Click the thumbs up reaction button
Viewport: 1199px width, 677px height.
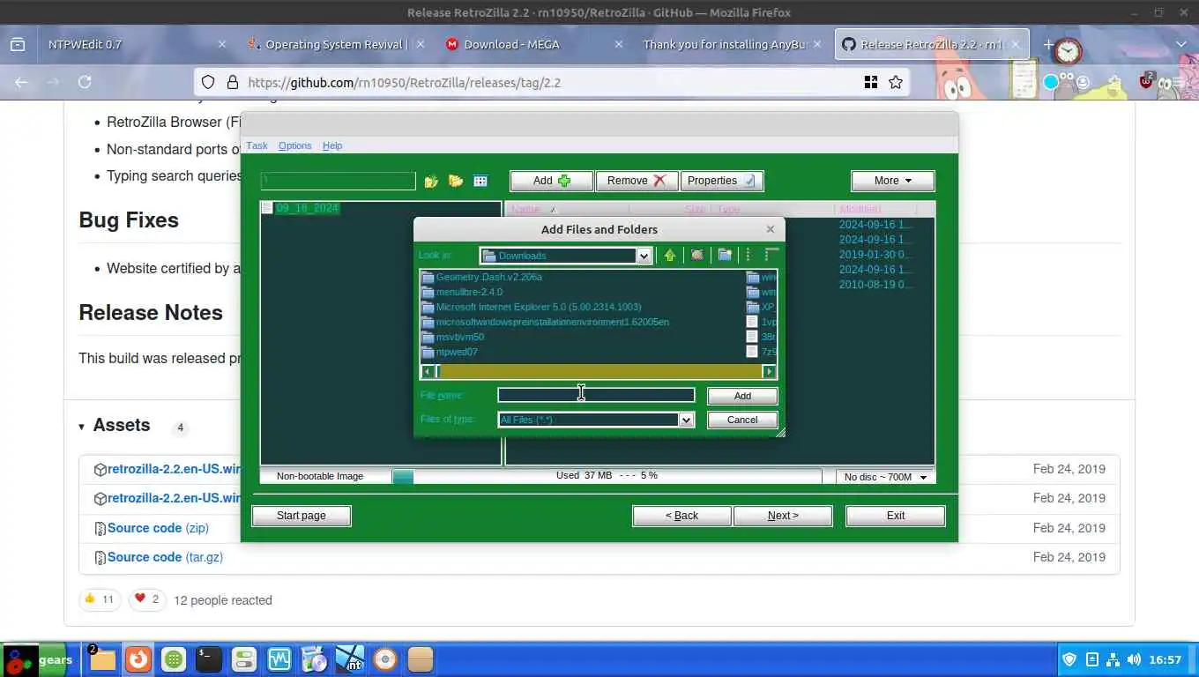click(99, 599)
